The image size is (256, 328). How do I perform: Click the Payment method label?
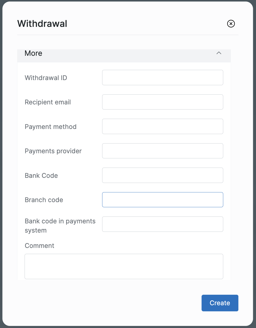[x=51, y=127]
